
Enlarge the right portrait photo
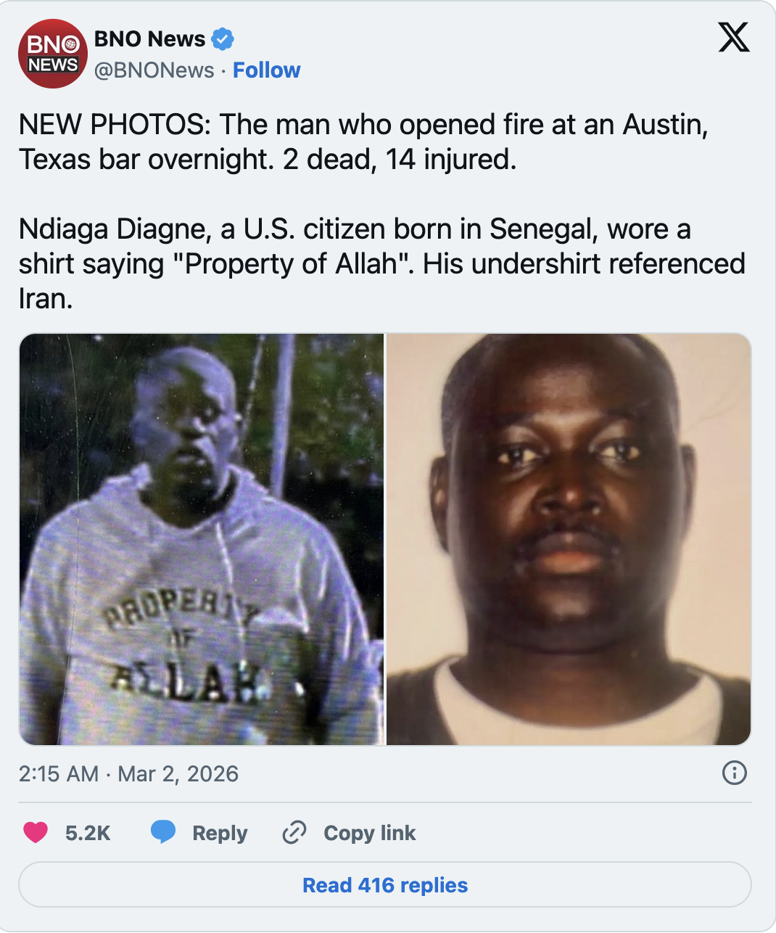pos(569,539)
